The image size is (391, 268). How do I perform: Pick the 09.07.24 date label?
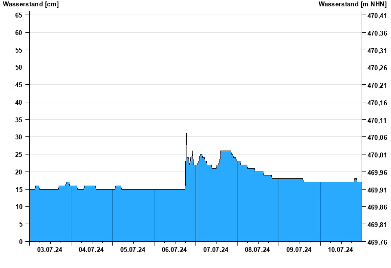point(299,249)
